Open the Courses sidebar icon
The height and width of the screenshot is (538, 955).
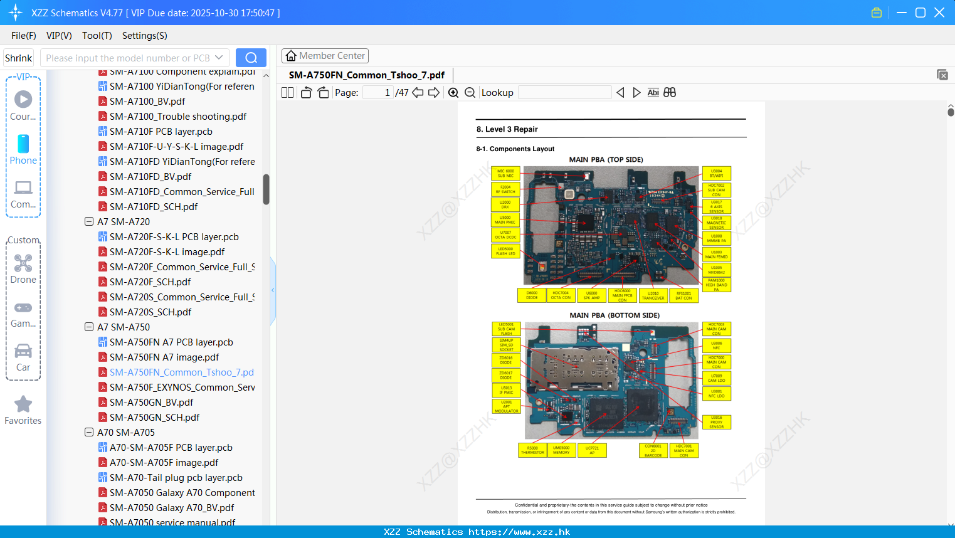23,105
